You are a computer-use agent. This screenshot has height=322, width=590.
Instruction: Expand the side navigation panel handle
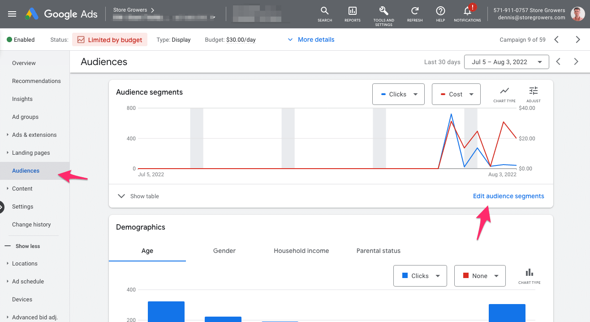coord(1,207)
